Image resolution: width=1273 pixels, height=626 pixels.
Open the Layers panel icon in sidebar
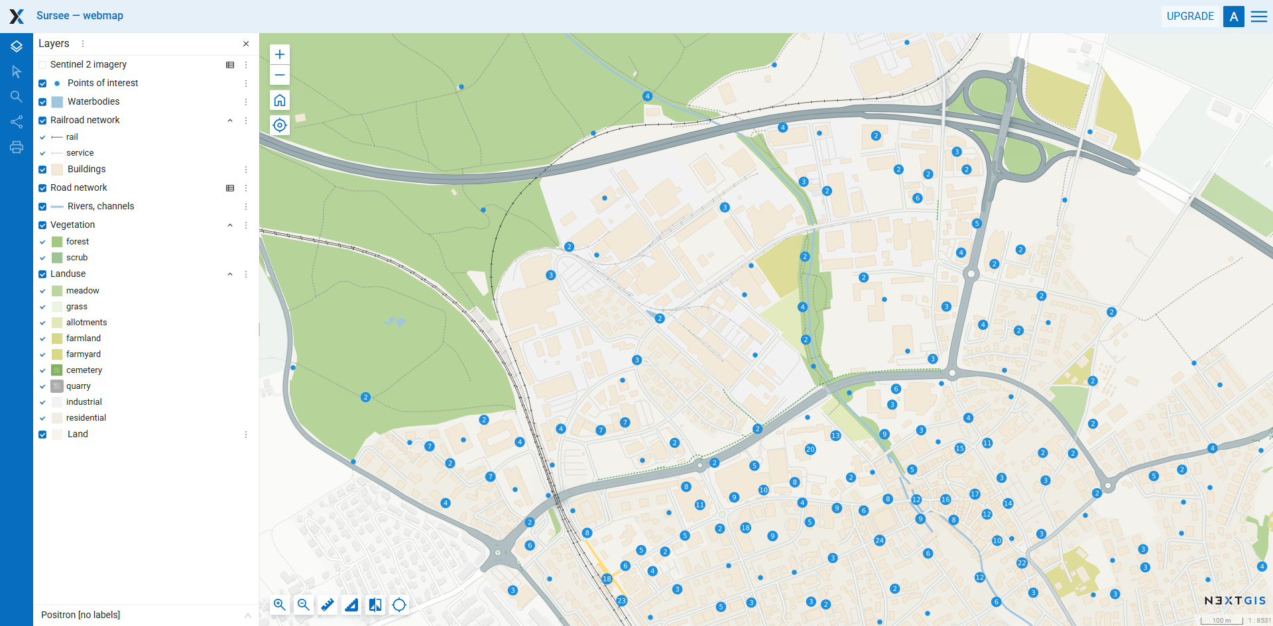pos(17,46)
